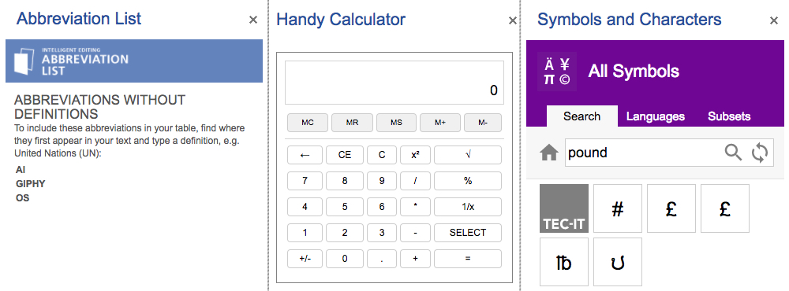Click the x² square key
This screenshot has height=291, width=789.
[x=415, y=155]
